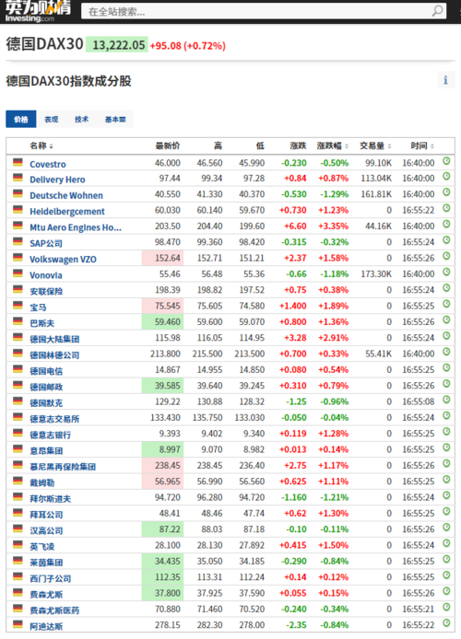
Task: Switch to the 表现 tab
Action: pos(52,120)
